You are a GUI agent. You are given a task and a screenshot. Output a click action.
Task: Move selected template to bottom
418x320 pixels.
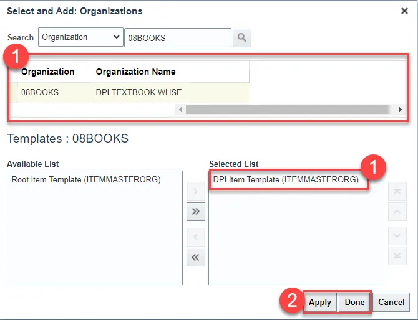pos(397,256)
